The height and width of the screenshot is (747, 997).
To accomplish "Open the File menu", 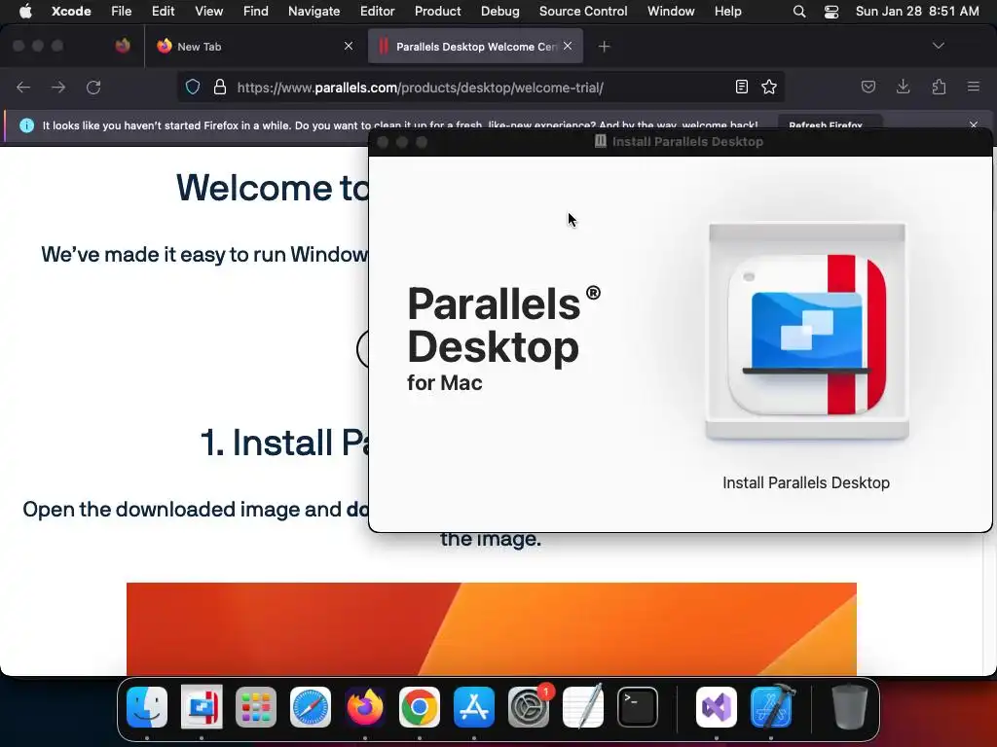I will pyautogui.click(x=121, y=11).
